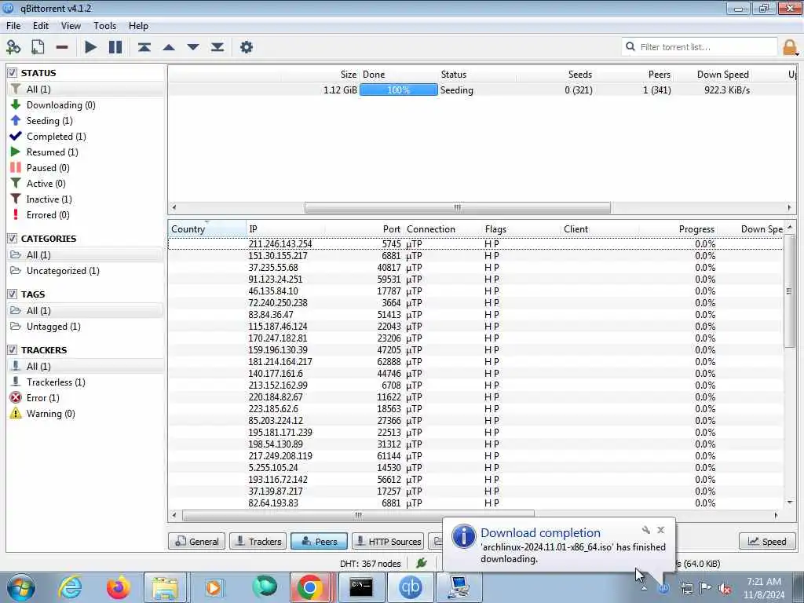This screenshot has height=603, width=804.
Task: Open Windows Explorer folder on taskbar
Action: (165, 587)
